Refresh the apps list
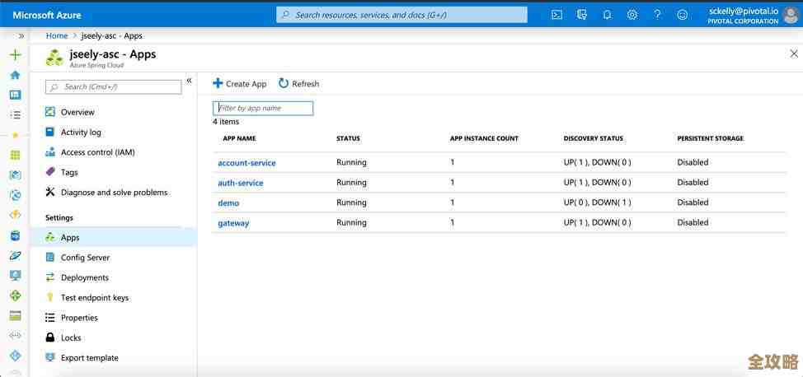Viewport: 803px width, 377px height. point(298,84)
